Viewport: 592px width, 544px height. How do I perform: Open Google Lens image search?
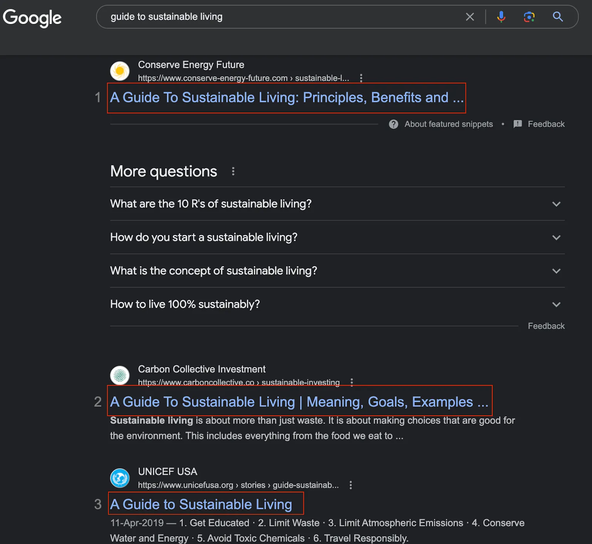click(x=529, y=17)
